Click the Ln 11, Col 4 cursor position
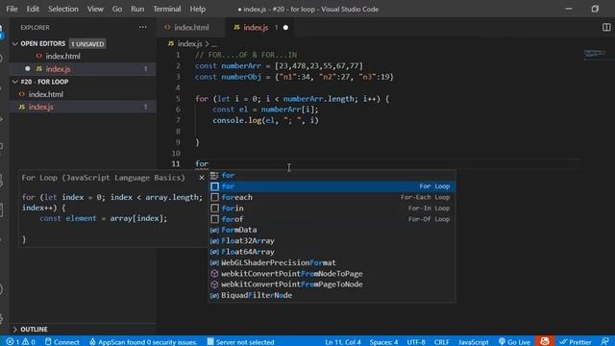 click(x=343, y=342)
